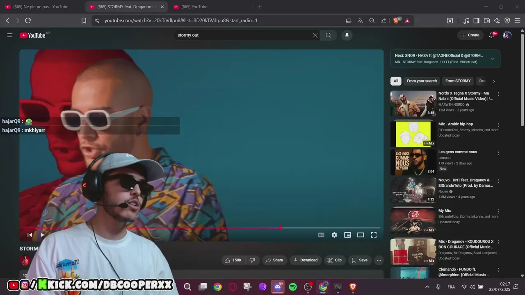Play the video
525x295 pixels.
(42, 235)
